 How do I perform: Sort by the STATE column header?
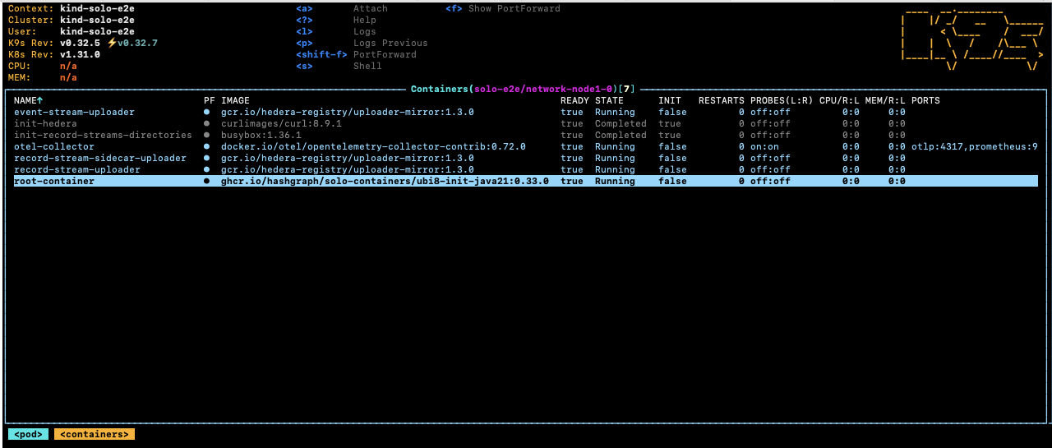(x=609, y=100)
